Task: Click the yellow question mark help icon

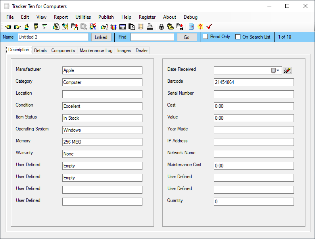Action: pos(200,27)
